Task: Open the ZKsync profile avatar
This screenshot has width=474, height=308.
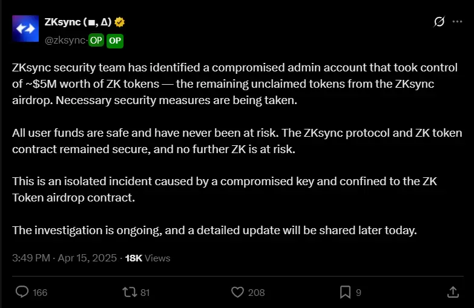Action: pos(25,28)
